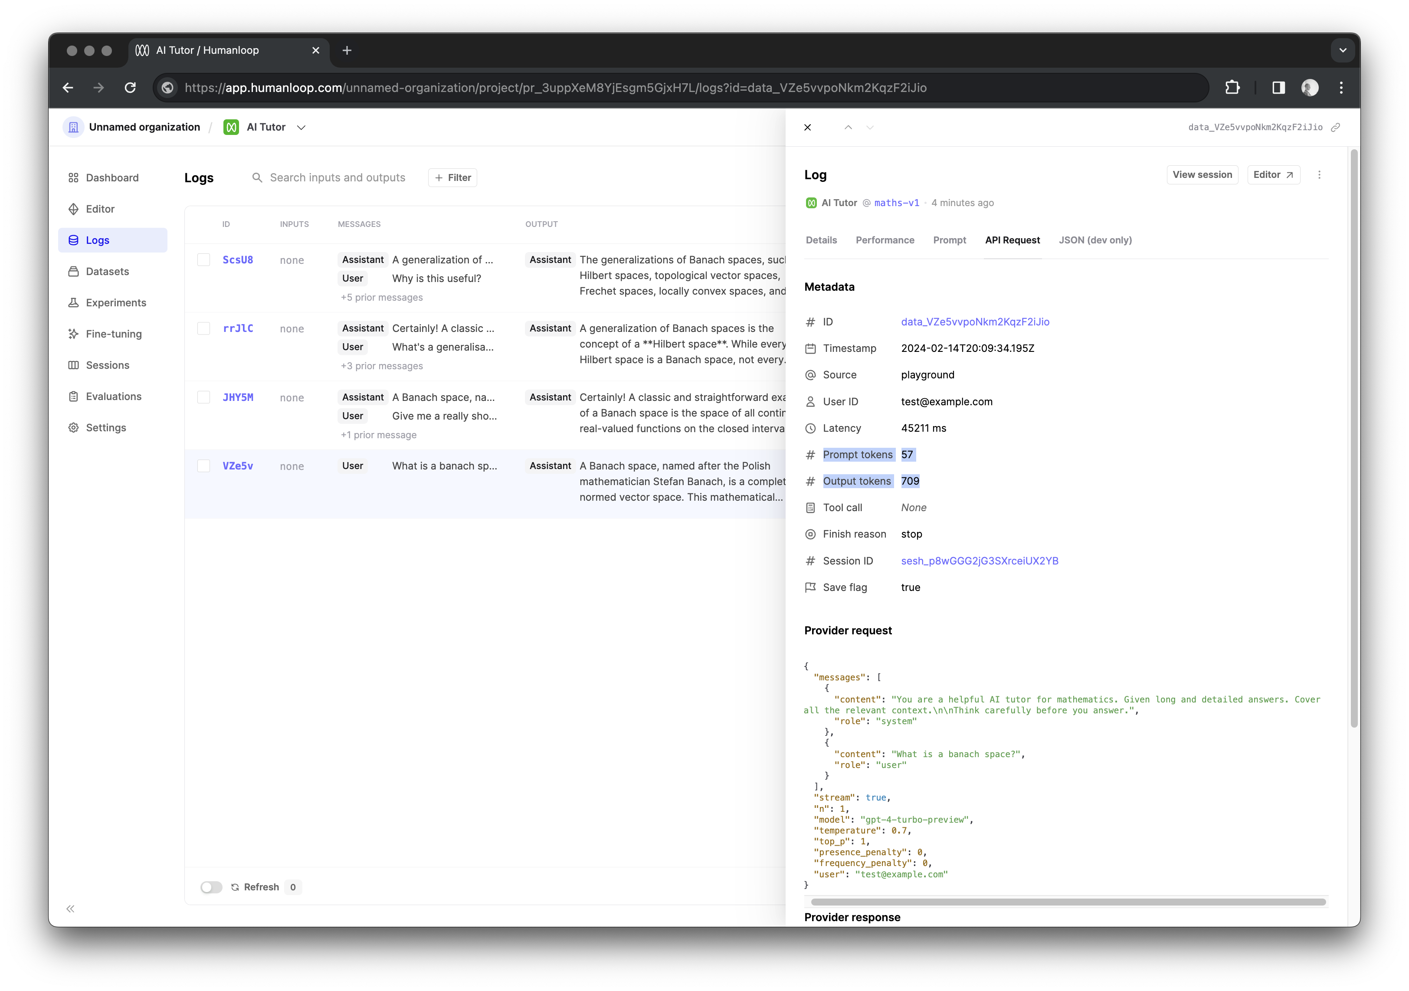
Task: Open the sesh_p8wGGG2jG3SXrceiUX2YB session link
Action: click(x=980, y=561)
